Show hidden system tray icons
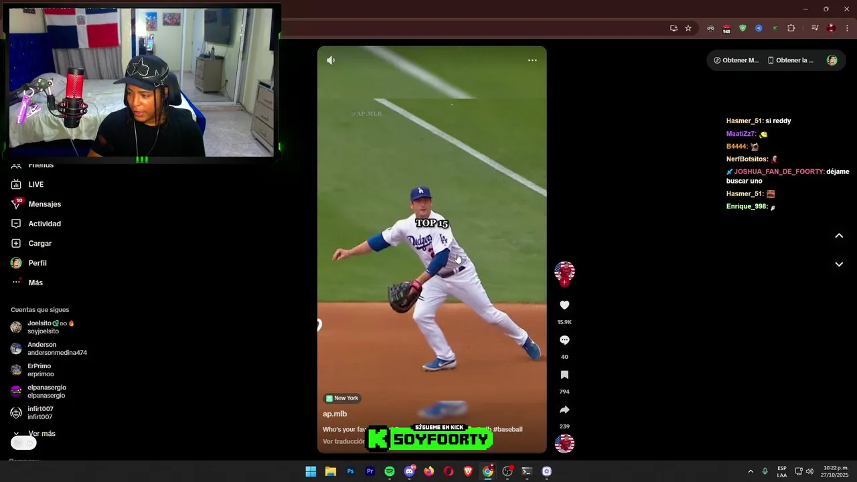Viewport: 857px width, 482px height. click(x=751, y=471)
